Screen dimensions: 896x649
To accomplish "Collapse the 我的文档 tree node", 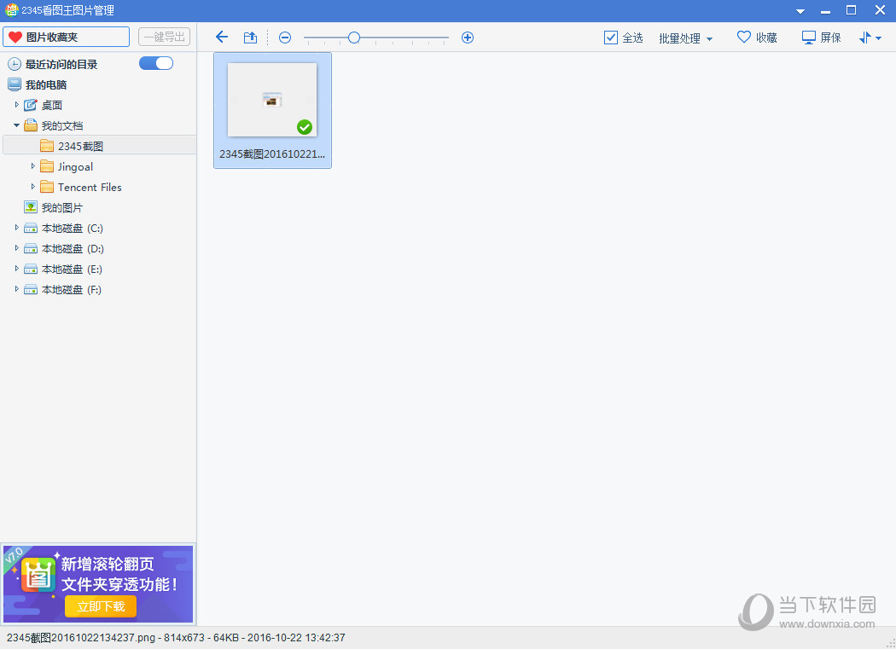I will (16, 125).
